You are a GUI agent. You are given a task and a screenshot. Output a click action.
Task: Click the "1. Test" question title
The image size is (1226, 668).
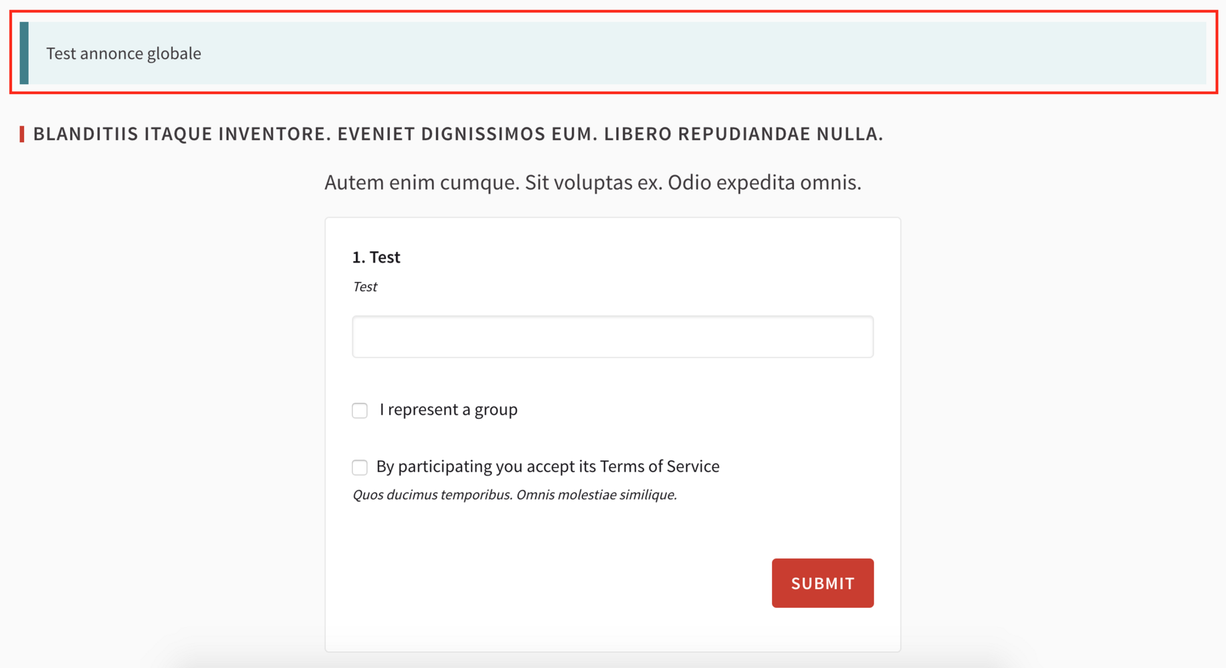pyautogui.click(x=377, y=257)
